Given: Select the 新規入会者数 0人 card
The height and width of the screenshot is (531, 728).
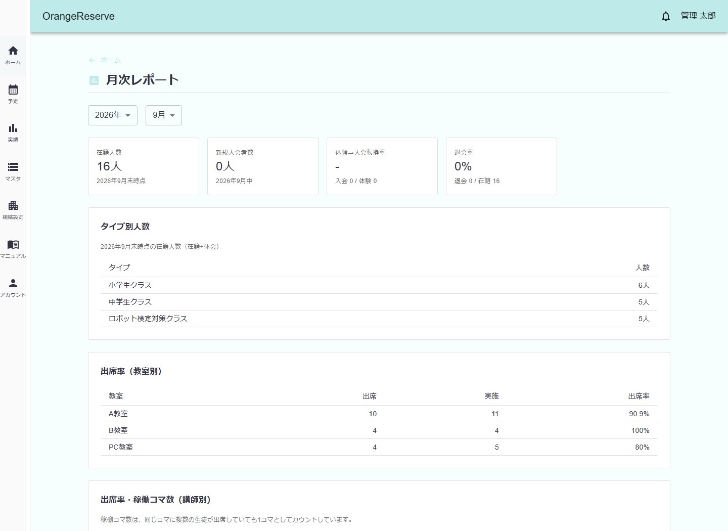Looking at the screenshot, I should [263, 166].
